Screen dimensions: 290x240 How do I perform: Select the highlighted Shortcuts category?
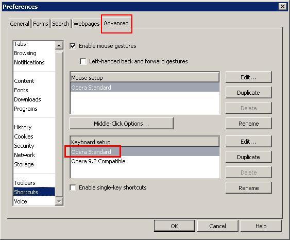(34, 192)
